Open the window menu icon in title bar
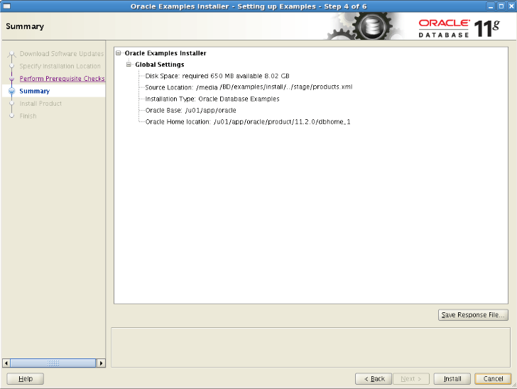517x389 pixels. pyautogui.click(x=6, y=6)
